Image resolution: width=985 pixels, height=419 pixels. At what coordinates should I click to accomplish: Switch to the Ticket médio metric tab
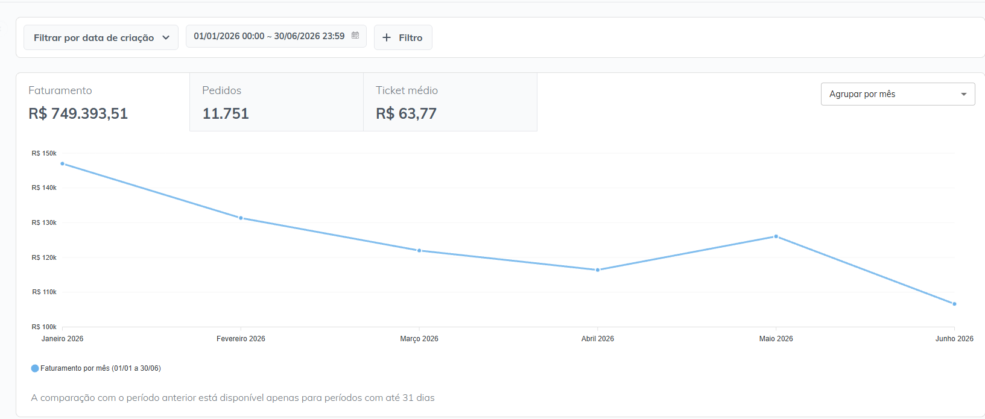(x=450, y=102)
